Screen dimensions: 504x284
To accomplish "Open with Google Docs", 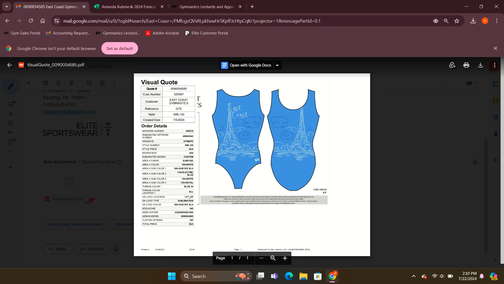I will coord(246,65).
